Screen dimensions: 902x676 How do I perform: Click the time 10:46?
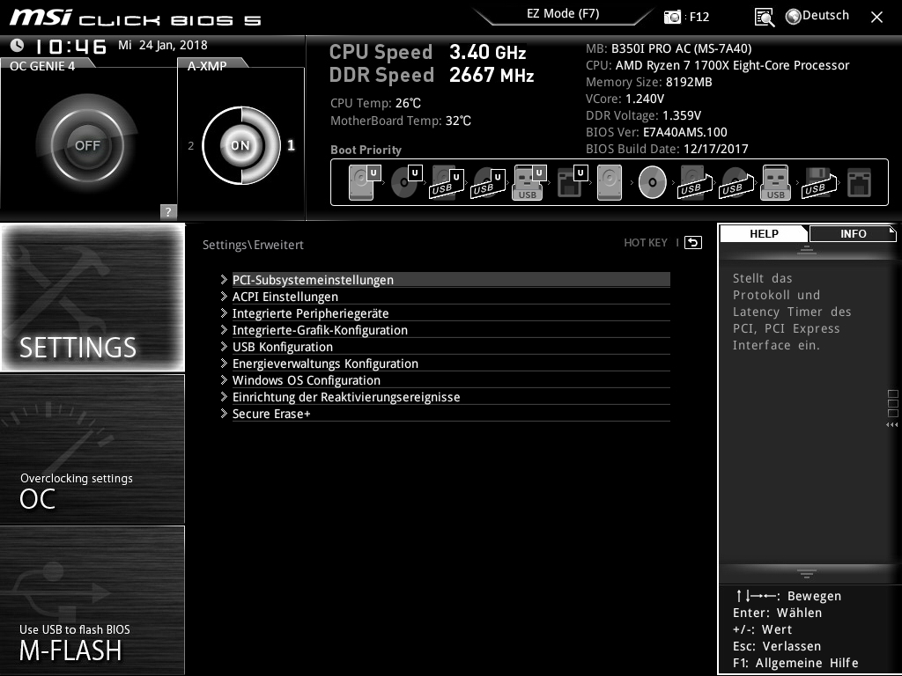point(71,46)
